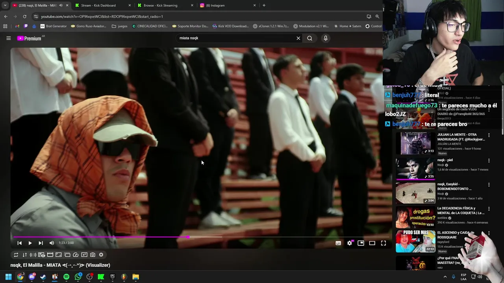Skip to previous video in player

[x=19, y=243]
